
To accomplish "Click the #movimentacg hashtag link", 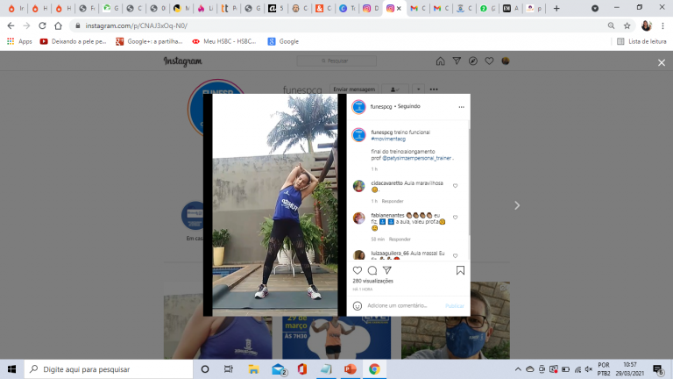I will [387, 139].
